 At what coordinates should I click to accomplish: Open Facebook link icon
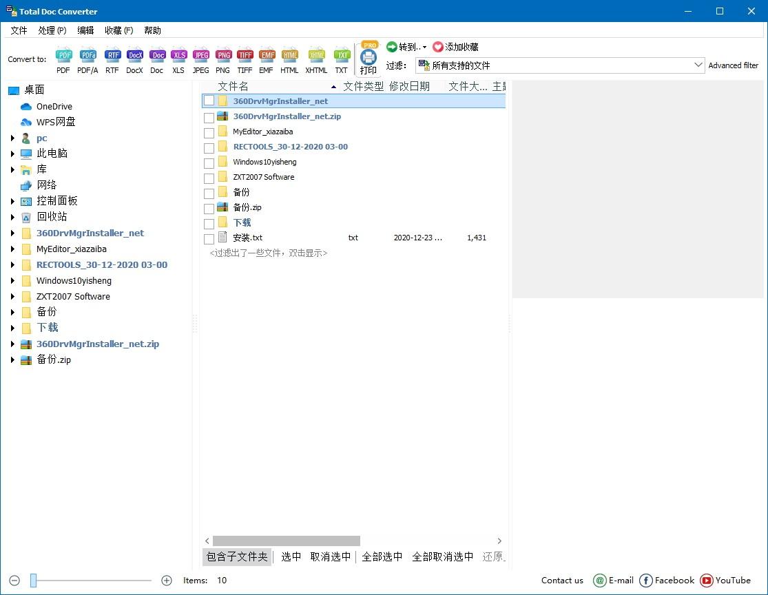pos(645,581)
